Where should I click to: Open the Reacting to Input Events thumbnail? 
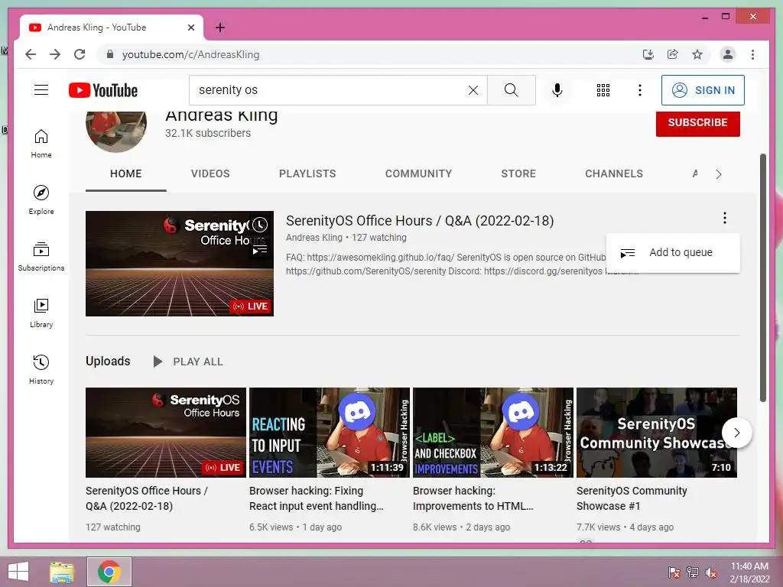tap(330, 433)
